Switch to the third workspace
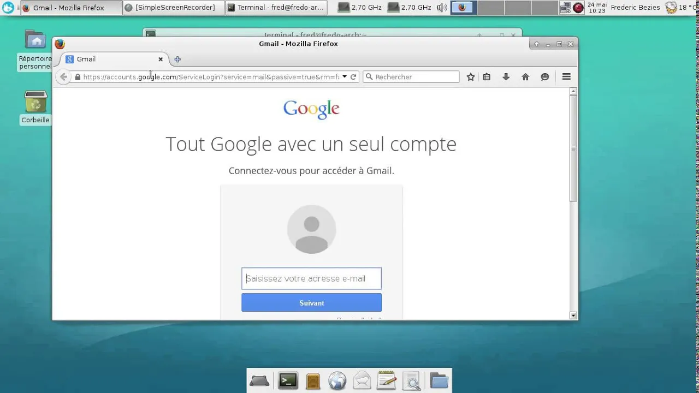This screenshot has height=393, width=699. pos(517,8)
